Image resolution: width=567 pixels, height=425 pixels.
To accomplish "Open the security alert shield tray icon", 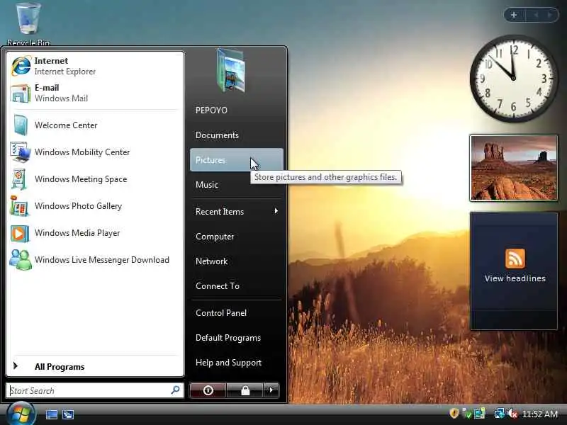I will pyautogui.click(x=454, y=413).
